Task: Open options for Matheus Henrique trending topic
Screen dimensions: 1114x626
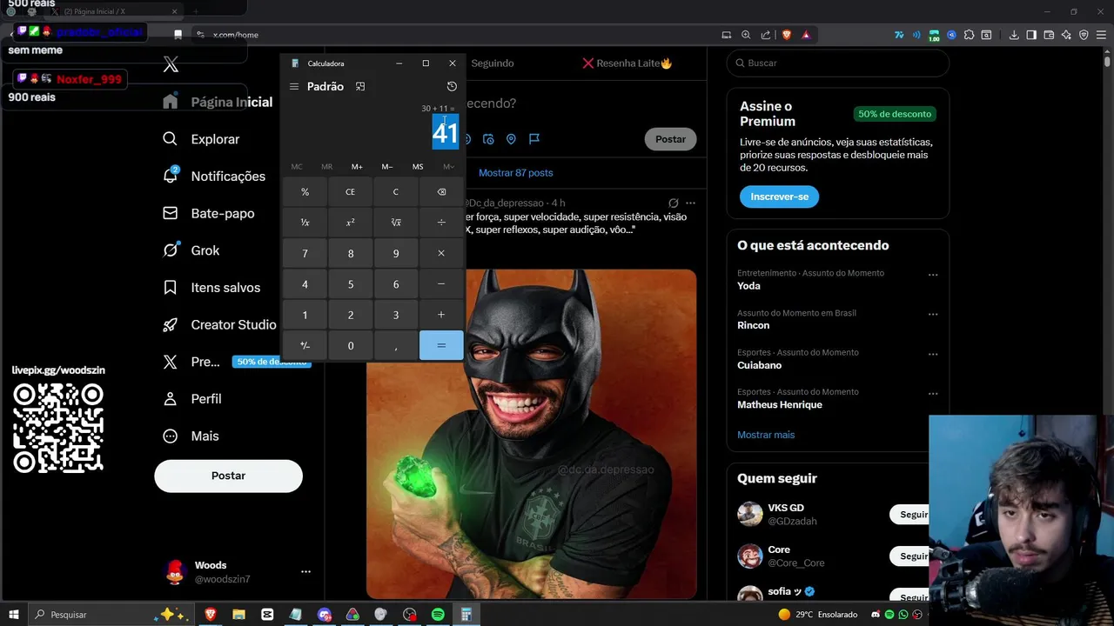Action: (933, 394)
